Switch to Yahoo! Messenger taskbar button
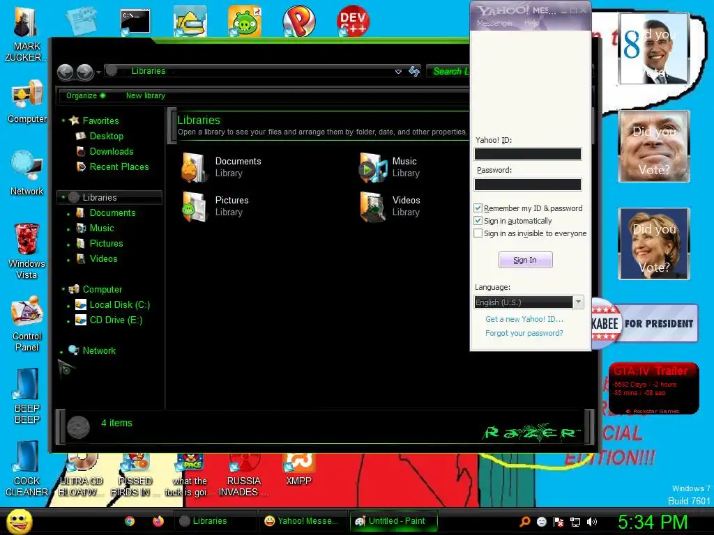The image size is (714, 535). click(x=301, y=521)
